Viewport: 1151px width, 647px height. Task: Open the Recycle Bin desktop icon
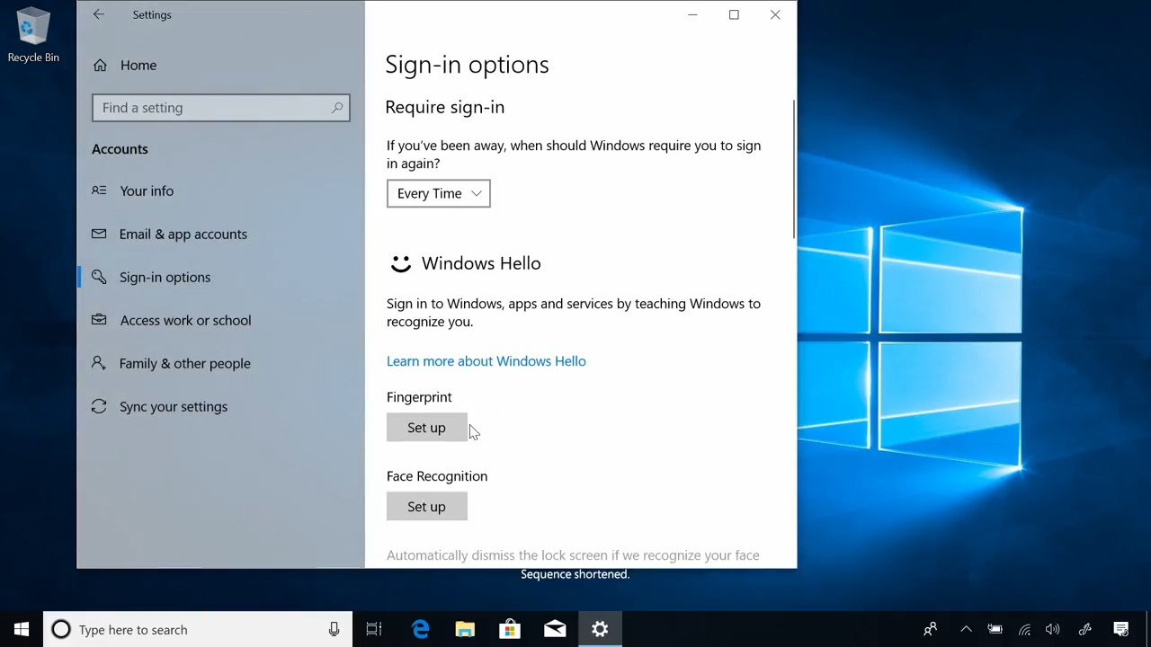click(x=33, y=36)
